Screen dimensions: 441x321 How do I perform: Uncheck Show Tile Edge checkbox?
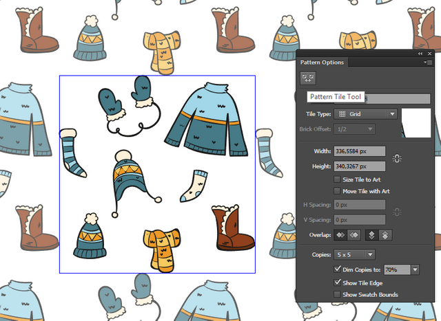pos(337,283)
